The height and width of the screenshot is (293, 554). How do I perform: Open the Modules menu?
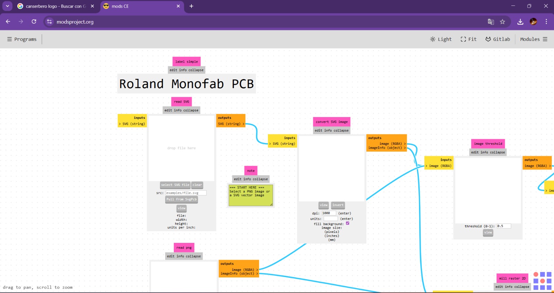pos(534,39)
